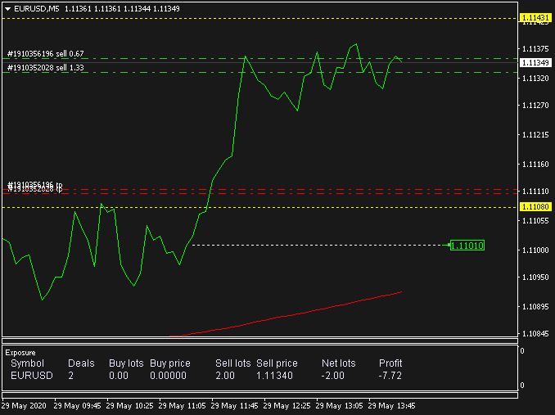Screen dimensions: 555x415
Task: Click the Symbol column header
Action: pyautogui.click(x=27, y=363)
